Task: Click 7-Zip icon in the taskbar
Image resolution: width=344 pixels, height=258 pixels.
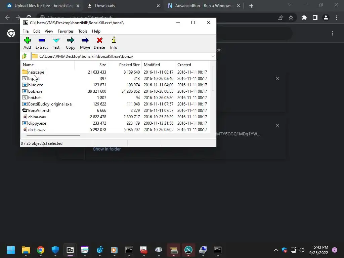Action: point(70,250)
